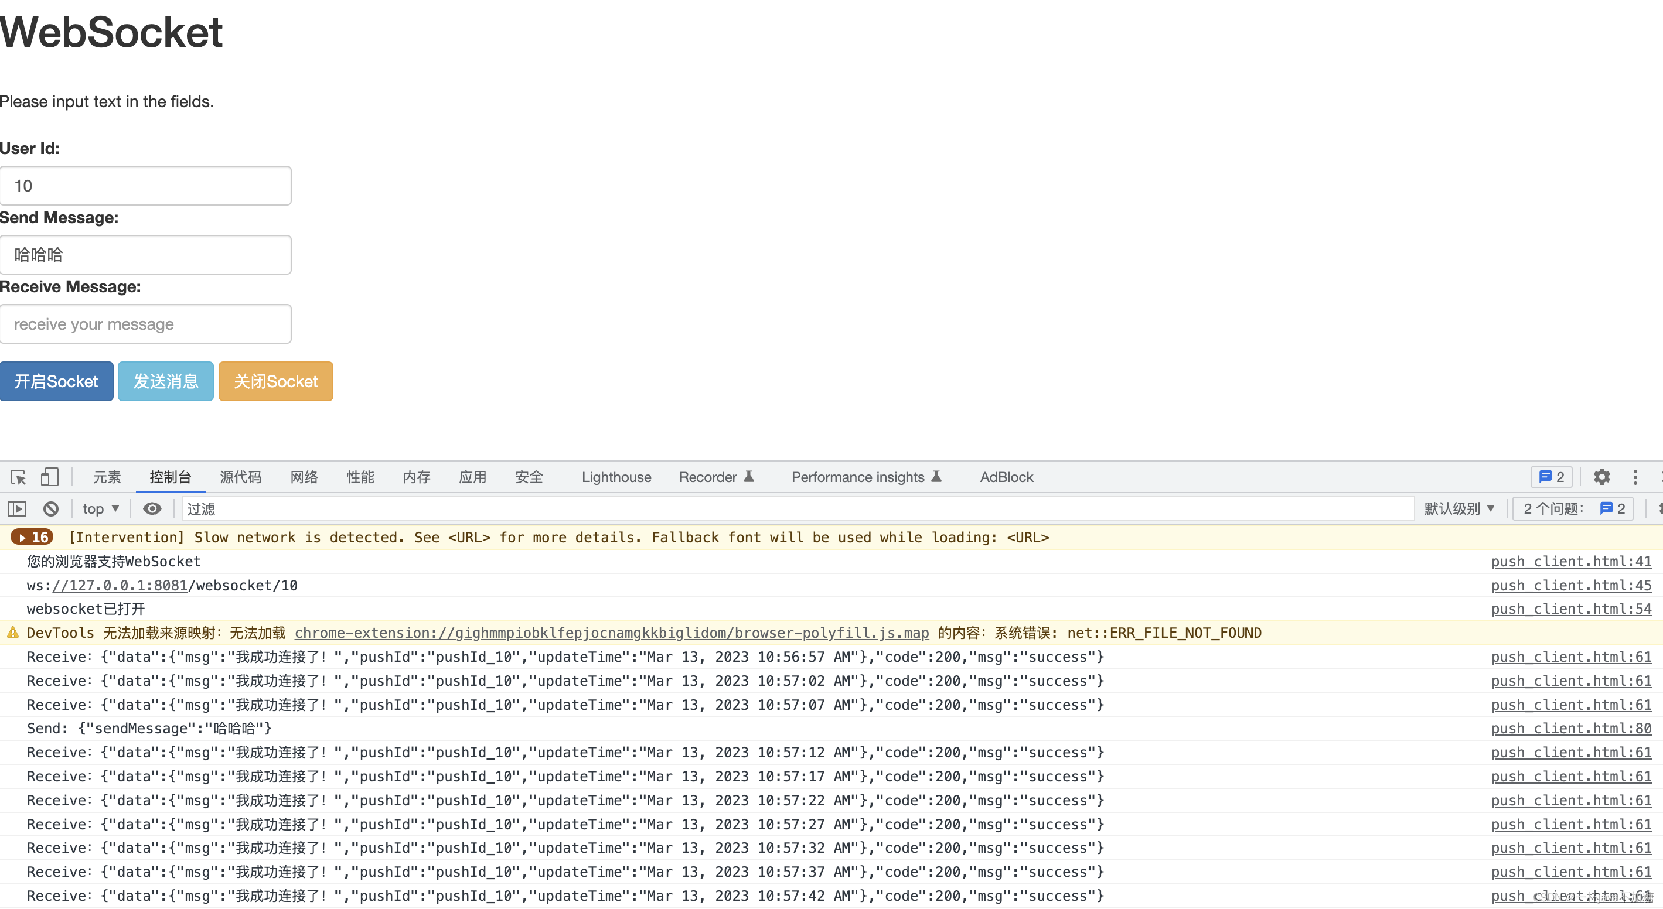Click the 发送消息 button
The width and height of the screenshot is (1663, 909).
166,381
